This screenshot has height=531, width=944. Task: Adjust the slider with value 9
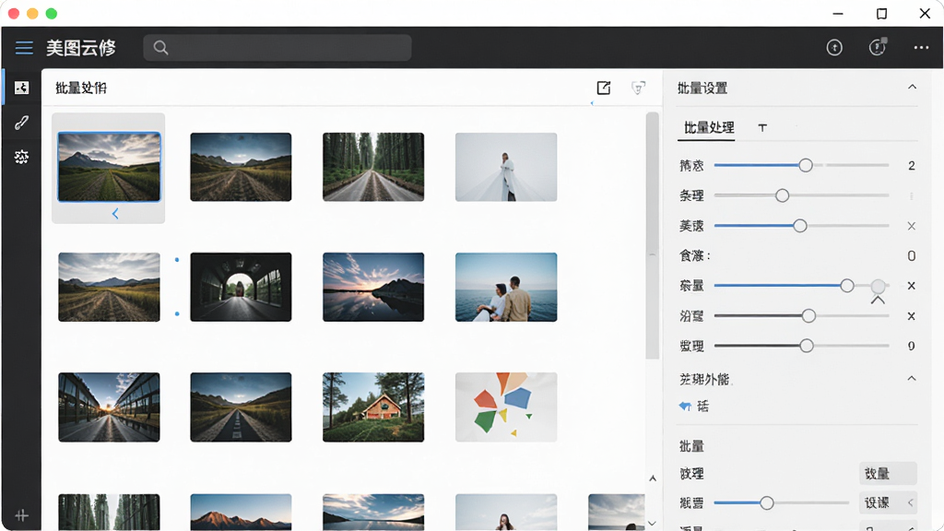coord(807,346)
